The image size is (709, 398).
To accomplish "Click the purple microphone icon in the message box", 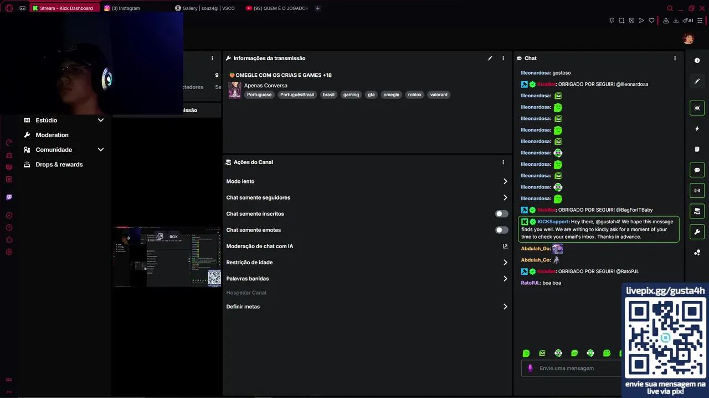I will point(530,368).
